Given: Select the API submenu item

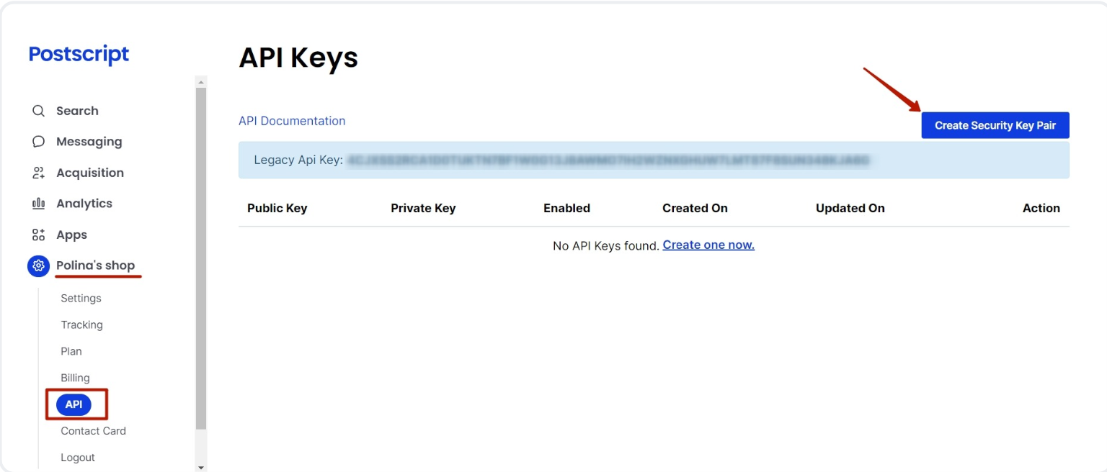Looking at the screenshot, I should (74, 404).
